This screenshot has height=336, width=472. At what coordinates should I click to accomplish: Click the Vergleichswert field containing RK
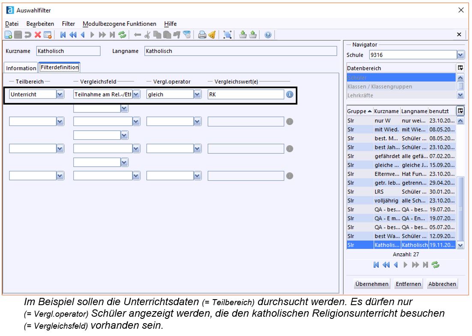[246, 94]
